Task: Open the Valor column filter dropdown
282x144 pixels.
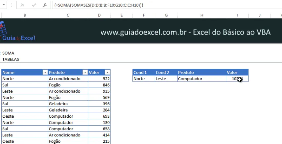Action: (107, 72)
